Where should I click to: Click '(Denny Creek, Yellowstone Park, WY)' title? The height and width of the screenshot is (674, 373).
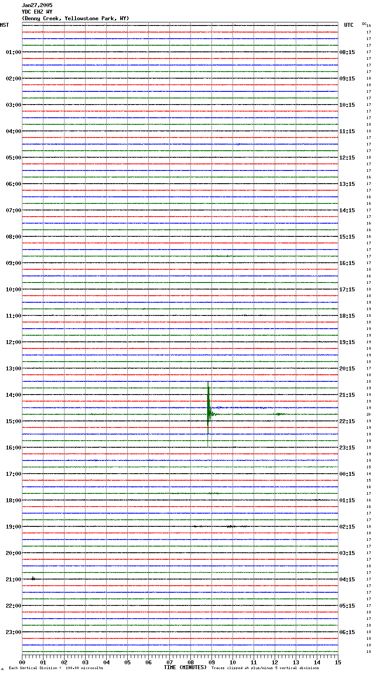click(x=75, y=18)
